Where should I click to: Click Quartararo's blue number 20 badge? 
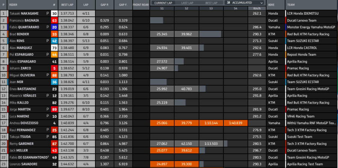coord(54,27)
